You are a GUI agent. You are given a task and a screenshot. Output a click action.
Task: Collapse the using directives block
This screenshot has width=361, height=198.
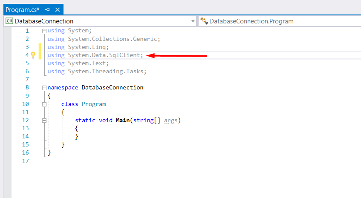44,31
